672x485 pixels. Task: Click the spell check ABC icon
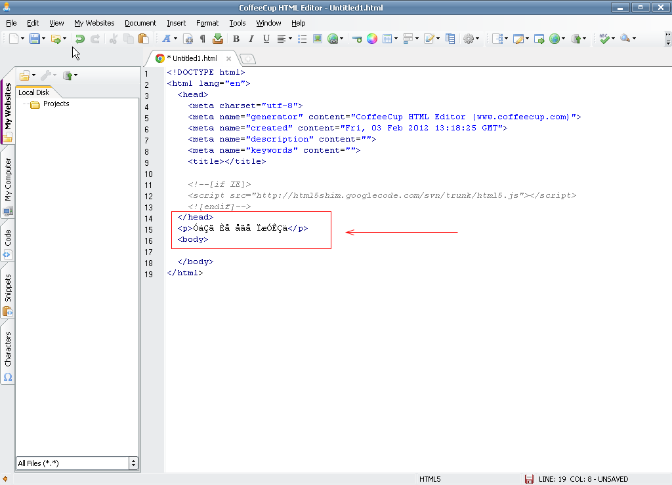(604, 39)
